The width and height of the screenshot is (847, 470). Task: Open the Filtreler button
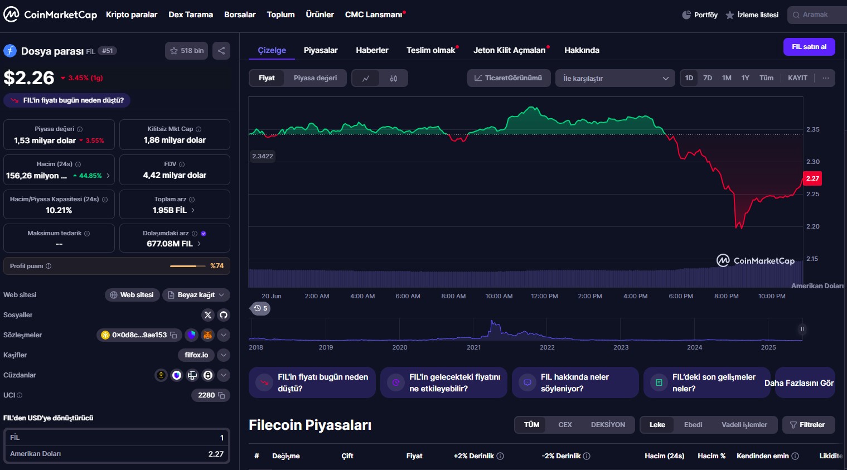pos(808,425)
